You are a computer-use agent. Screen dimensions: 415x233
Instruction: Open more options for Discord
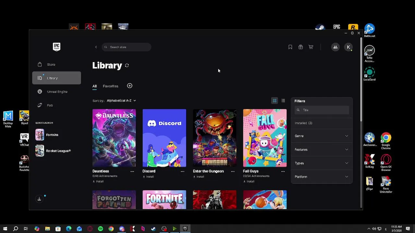[x=182, y=171]
